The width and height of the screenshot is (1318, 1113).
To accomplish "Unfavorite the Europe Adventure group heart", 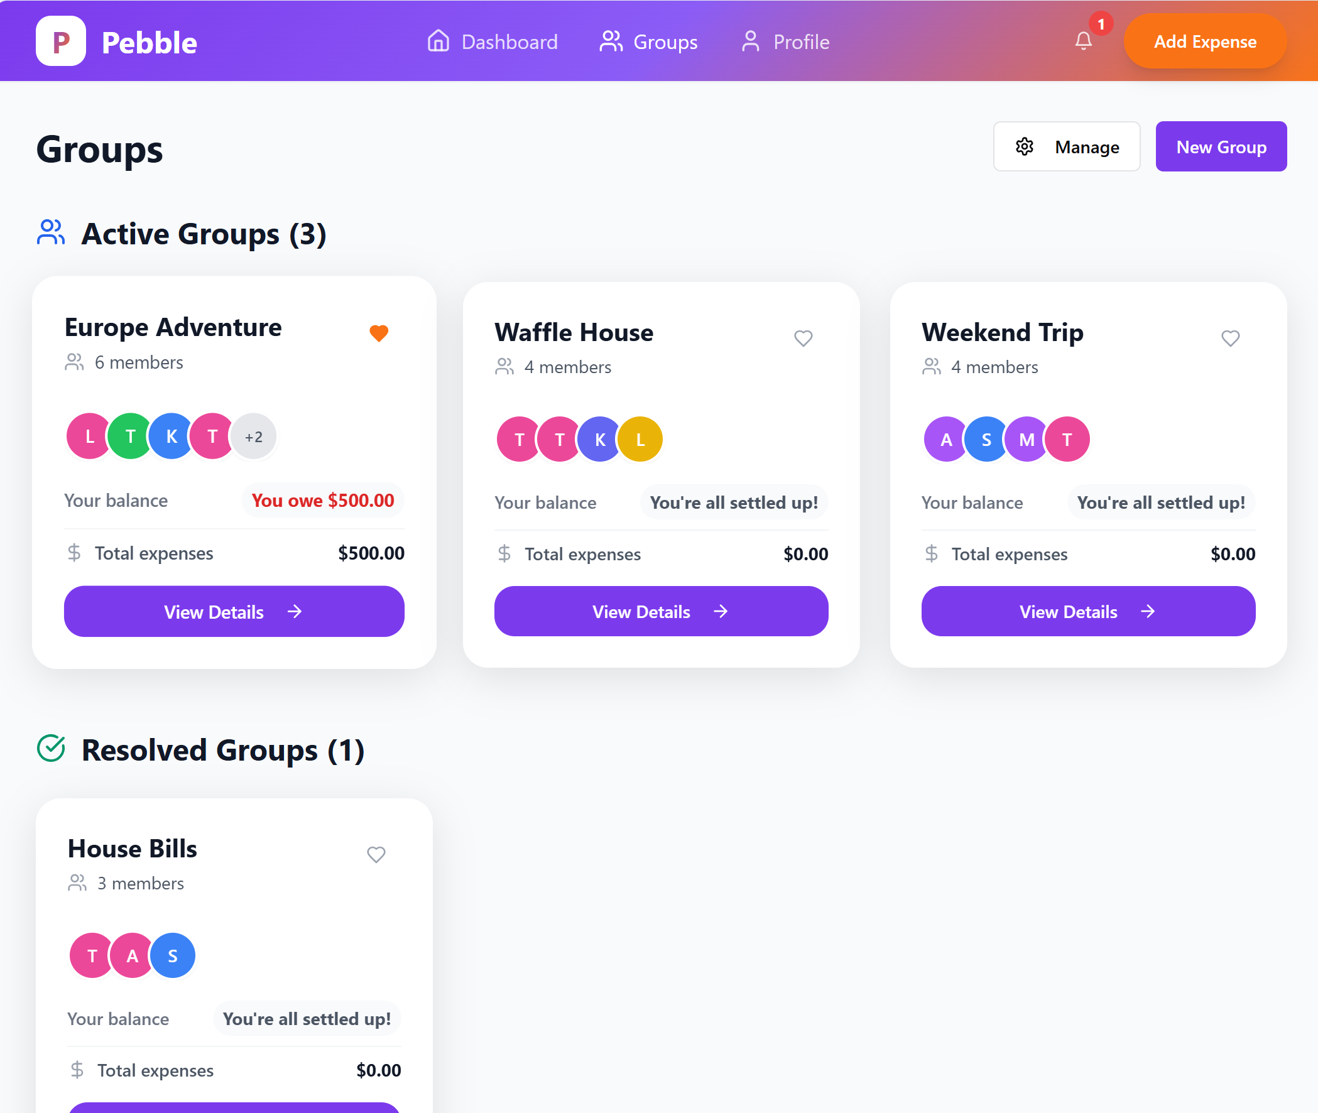I will pos(379,332).
